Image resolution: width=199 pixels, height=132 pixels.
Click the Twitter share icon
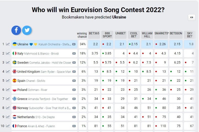(x=27, y=30)
